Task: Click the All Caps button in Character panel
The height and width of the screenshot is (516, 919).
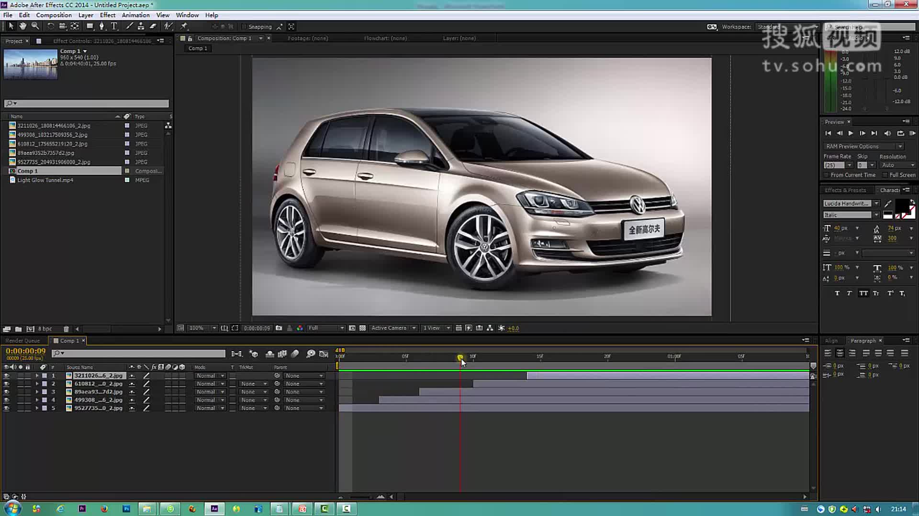Action: [x=863, y=293]
